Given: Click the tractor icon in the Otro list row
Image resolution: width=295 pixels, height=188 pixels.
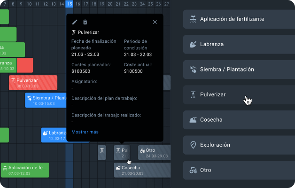Looking at the screenshot, I should [193, 170].
